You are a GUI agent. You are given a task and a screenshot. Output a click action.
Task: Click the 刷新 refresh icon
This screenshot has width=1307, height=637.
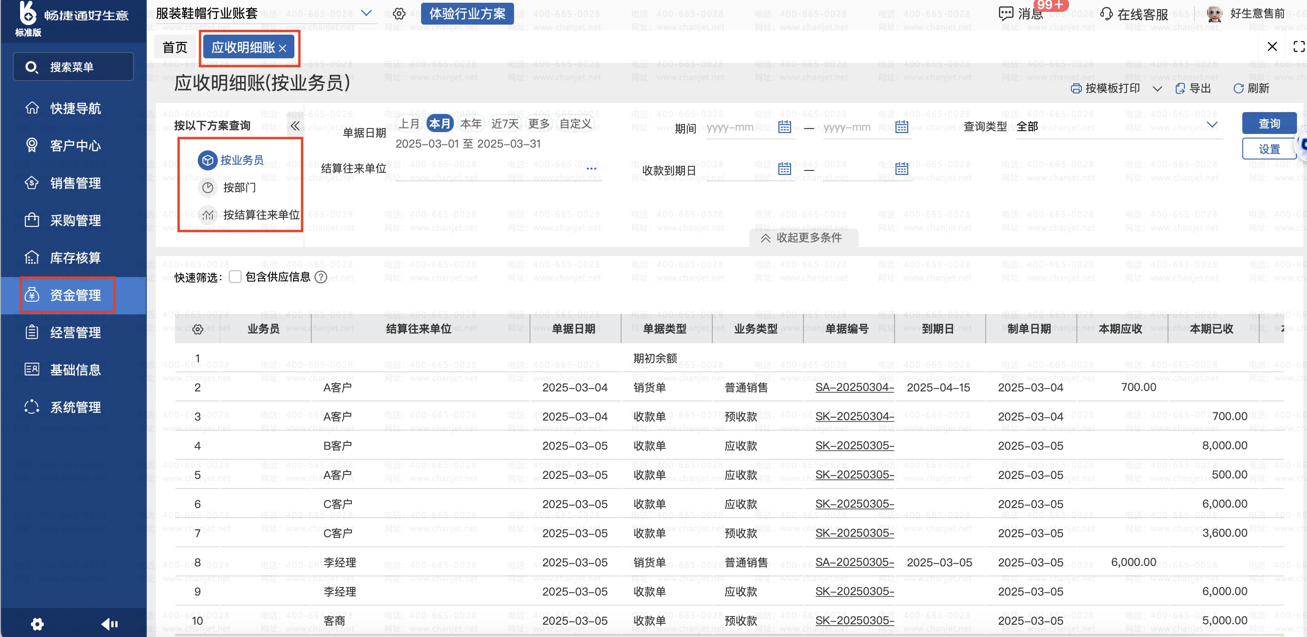pyautogui.click(x=1239, y=89)
